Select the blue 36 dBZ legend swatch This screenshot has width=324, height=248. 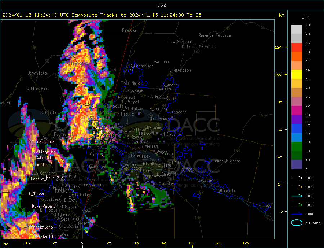tap(297, 128)
